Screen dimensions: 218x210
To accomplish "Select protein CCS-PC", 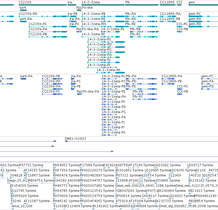I will (x=180, y=89).
